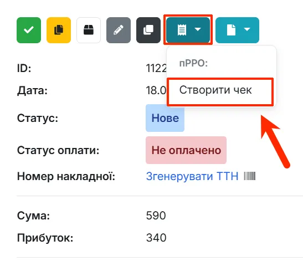Expand the document dropdown arrow
303x261 pixels.
coord(247,29)
